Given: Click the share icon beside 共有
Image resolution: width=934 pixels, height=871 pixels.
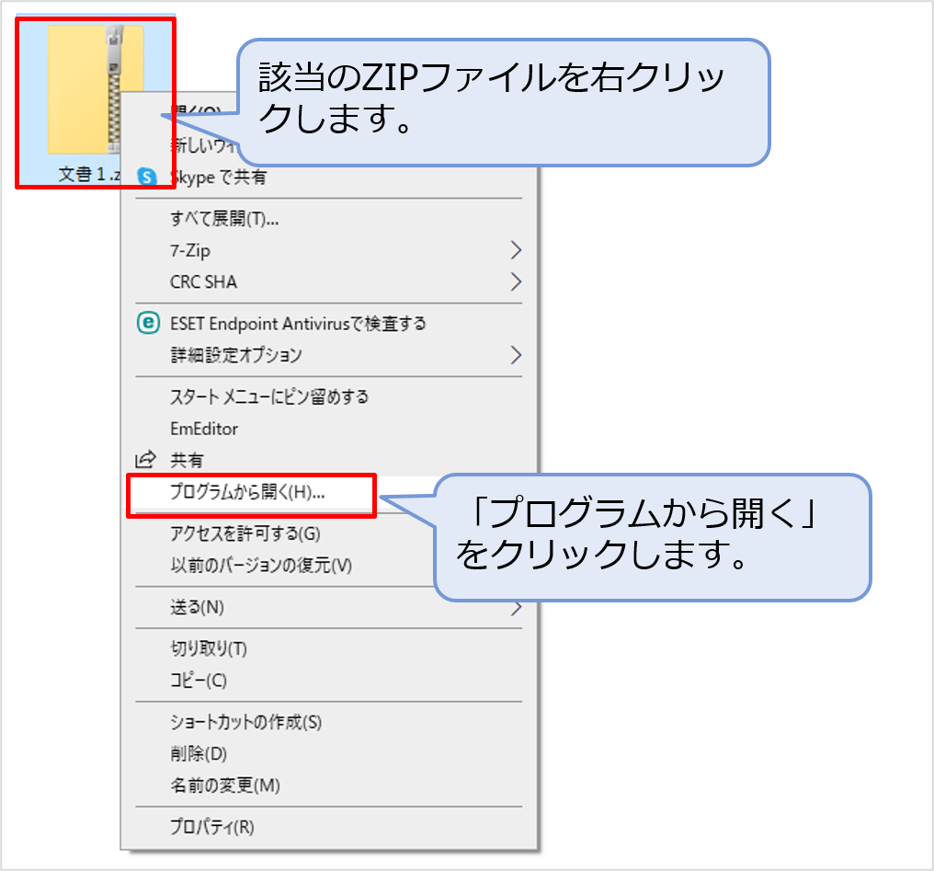Looking at the screenshot, I should coord(146,460).
